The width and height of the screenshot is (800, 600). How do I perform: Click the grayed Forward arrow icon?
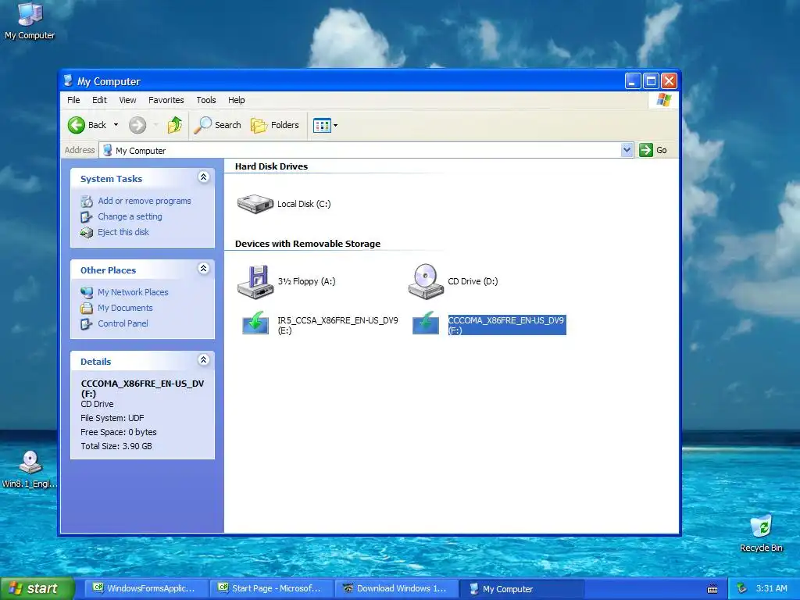click(137, 125)
